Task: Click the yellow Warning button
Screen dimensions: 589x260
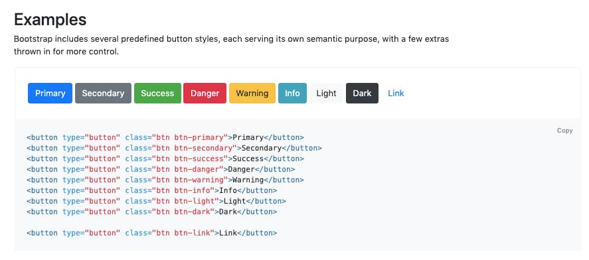Action: coord(252,93)
